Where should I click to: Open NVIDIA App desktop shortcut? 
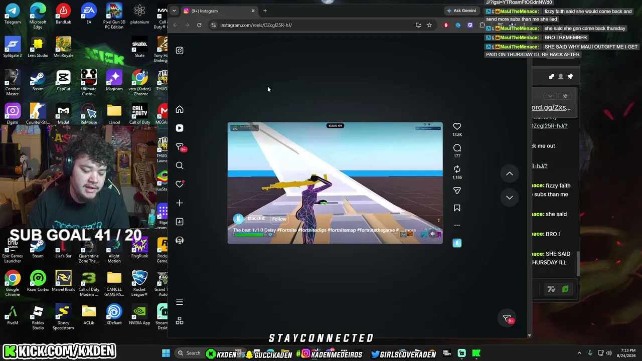[139, 314]
